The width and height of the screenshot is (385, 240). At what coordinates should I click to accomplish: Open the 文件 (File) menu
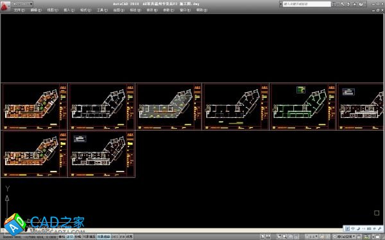pos(19,10)
